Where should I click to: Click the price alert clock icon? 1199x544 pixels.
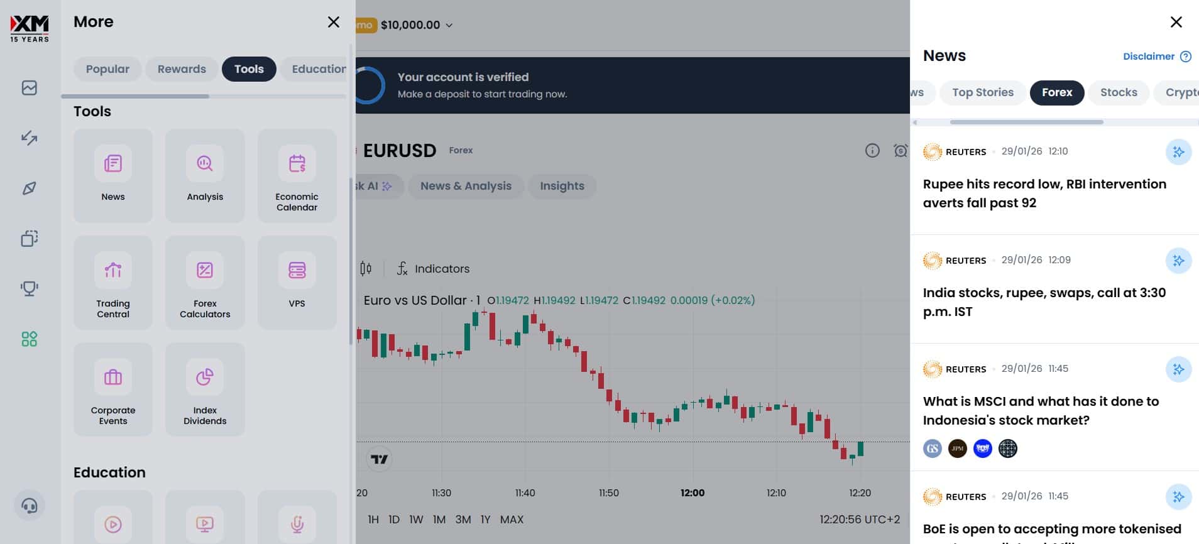[901, 151]
